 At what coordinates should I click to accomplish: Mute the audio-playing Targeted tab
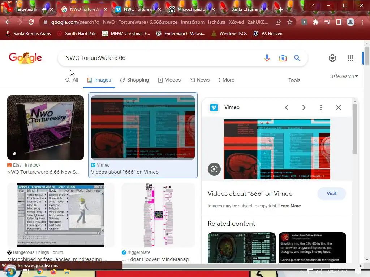(x=44, y=9)
